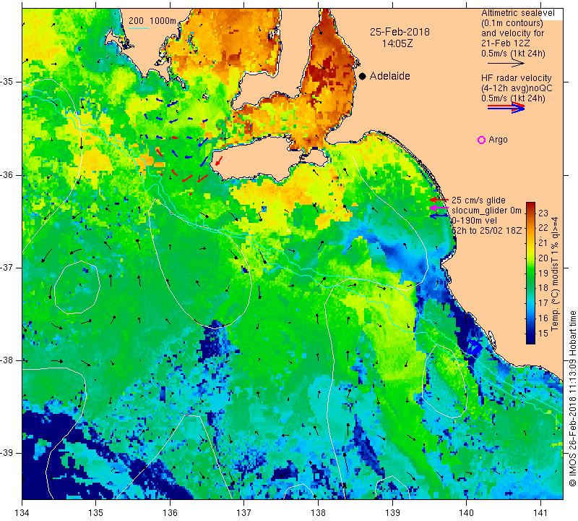Select the colorbar tick value 15

tap(543, 334)
